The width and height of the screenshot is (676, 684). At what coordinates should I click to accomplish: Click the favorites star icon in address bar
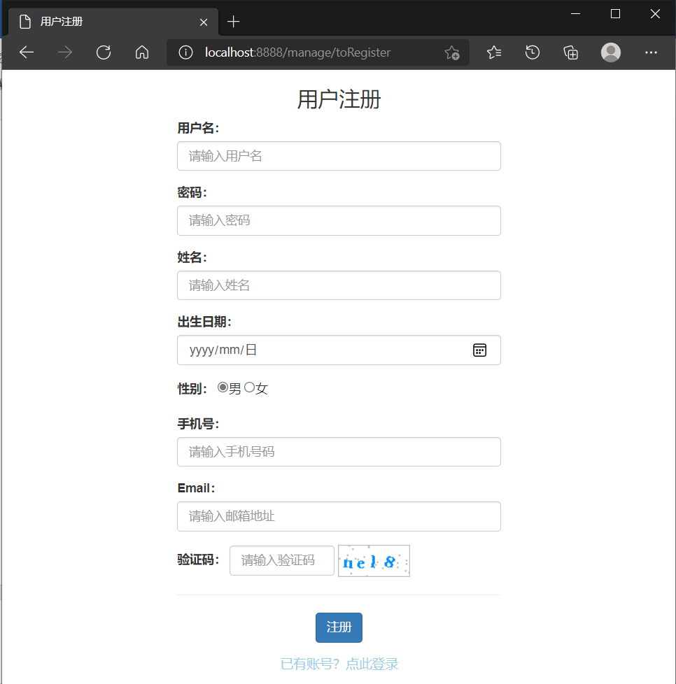[x=452, y=52]
